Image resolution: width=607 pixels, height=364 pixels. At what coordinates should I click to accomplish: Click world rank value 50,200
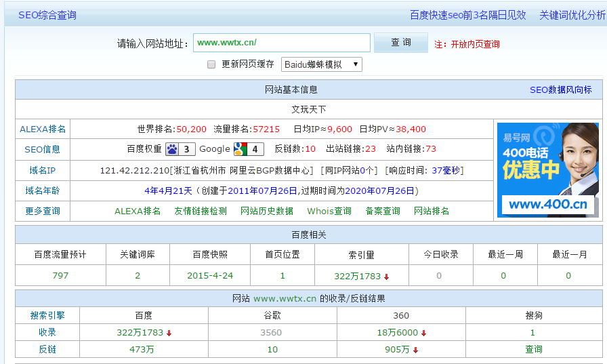[191, 129]
